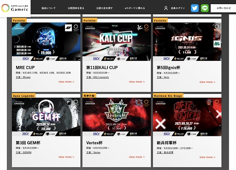
Task: Click the Fortnite tag on Ignis杯 card
Action: click(160, 21)
